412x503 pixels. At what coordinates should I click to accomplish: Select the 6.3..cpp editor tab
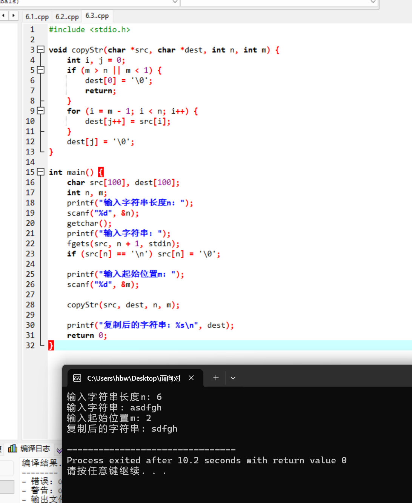(x=97, y=16)
